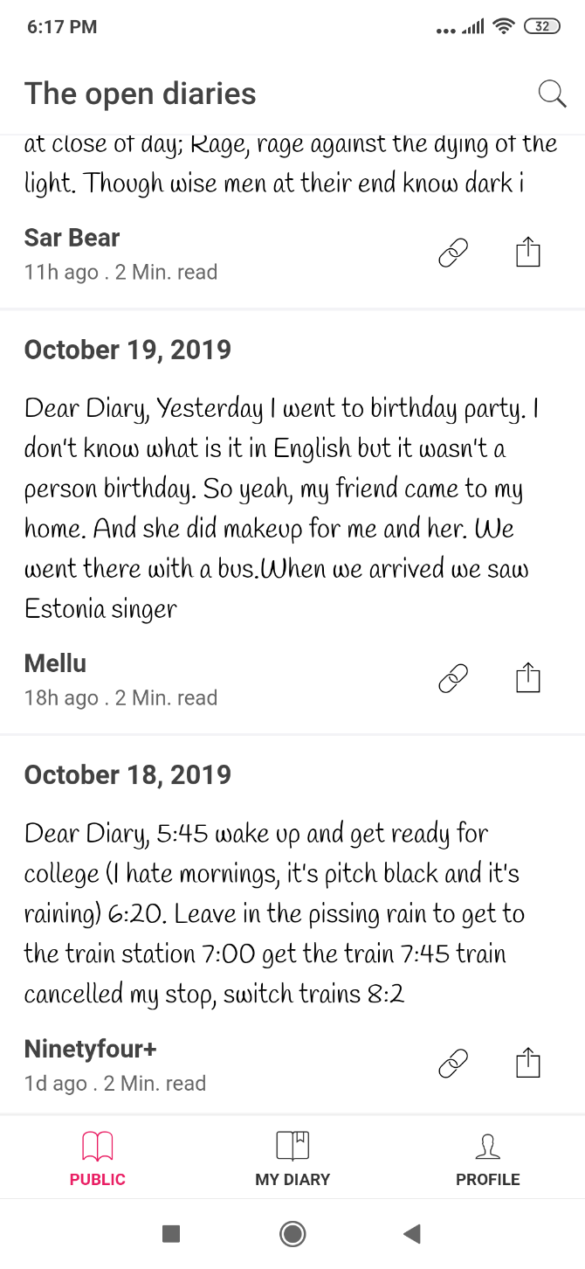Viewport: 585px width, 1269px height.
Task: Read the college morning diary text
Action: coord(271,913)
